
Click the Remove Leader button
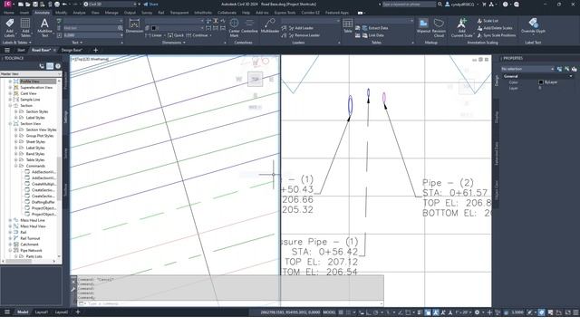pos(304,35)
